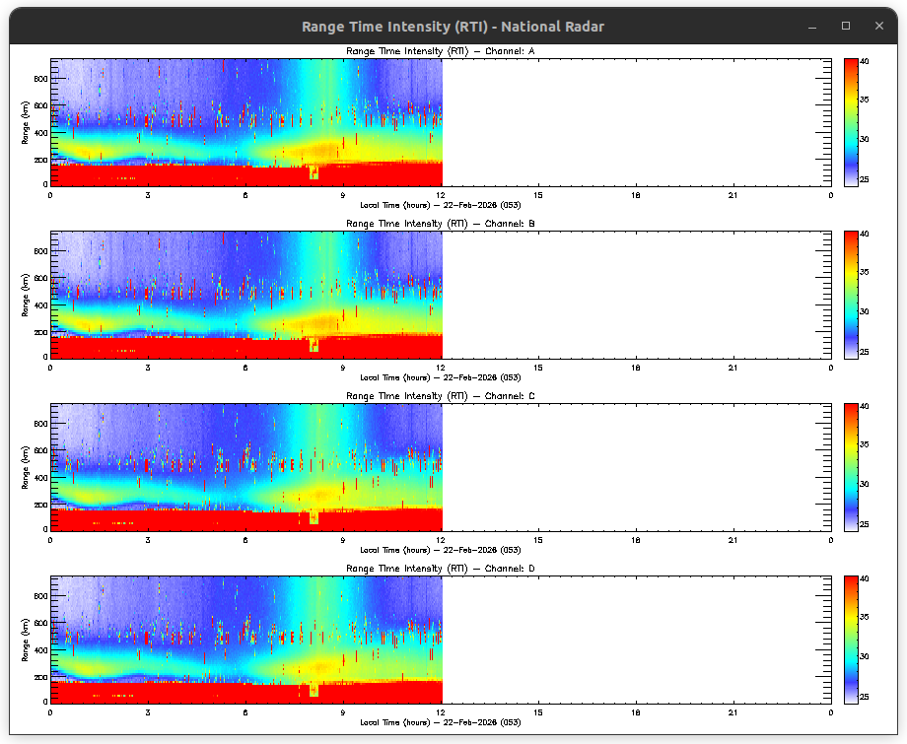Minimize the RTI National Radar window
This screenshot has height=744, width=907.
(x=817, y=26)
